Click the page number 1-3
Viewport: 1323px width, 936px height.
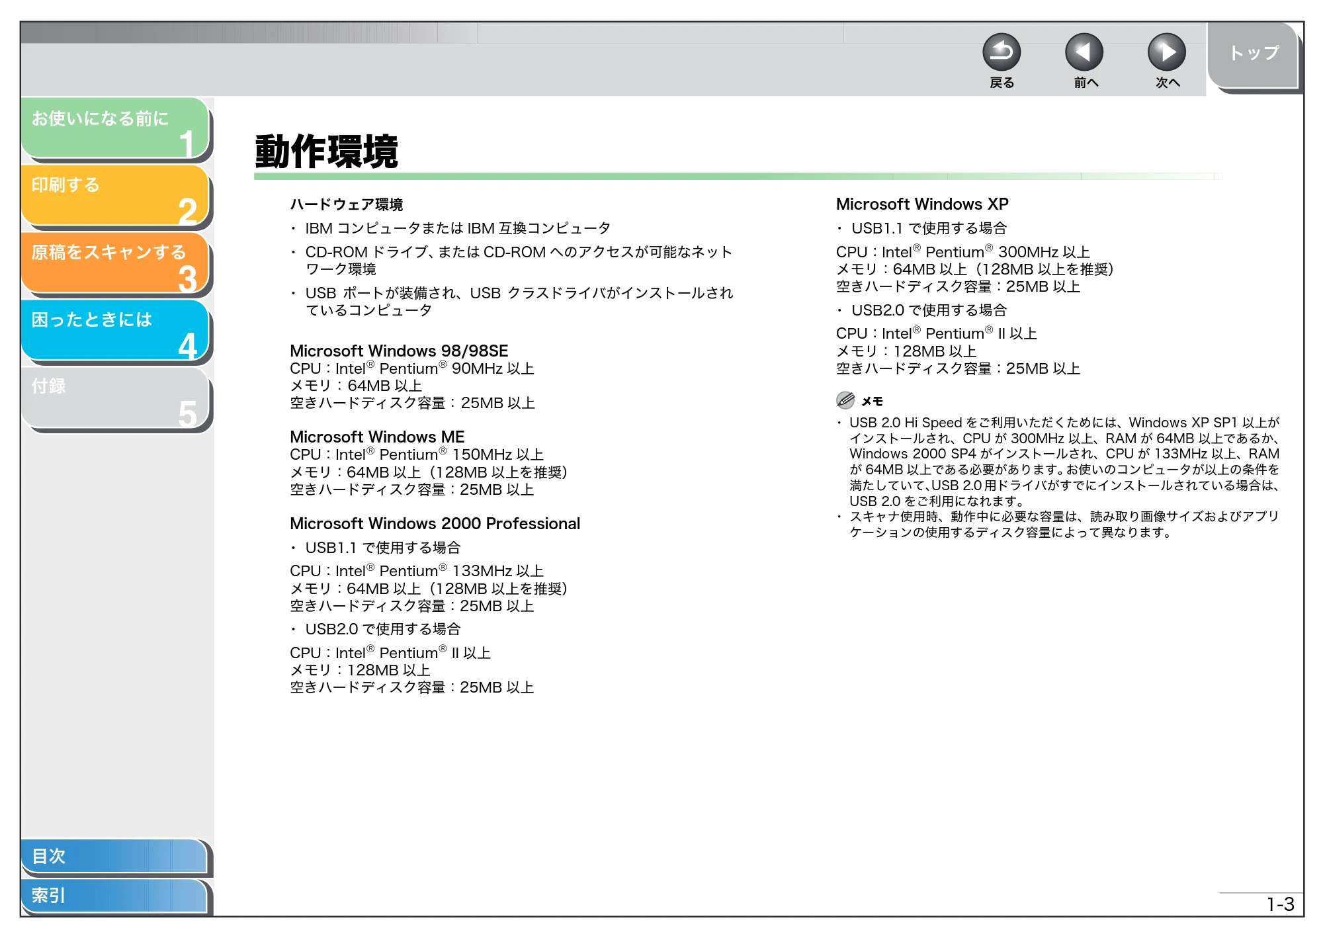[x=1280, y=904]
